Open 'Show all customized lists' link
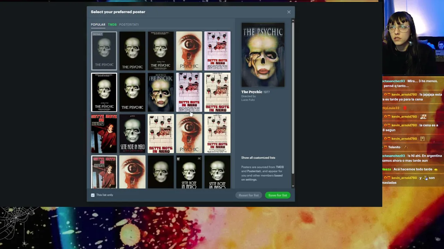Screen dimensions: 444x249 coord(258,158)
